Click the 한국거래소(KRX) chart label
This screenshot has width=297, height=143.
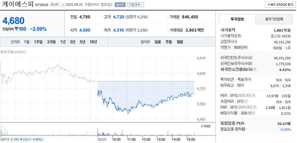(x=13, y=52)
